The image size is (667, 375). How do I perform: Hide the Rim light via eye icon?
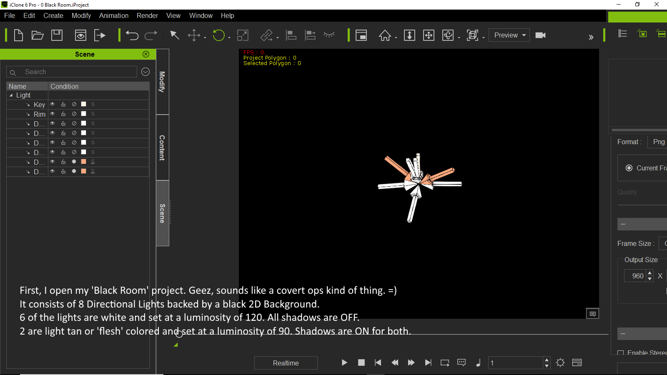[x=53, y=114]
